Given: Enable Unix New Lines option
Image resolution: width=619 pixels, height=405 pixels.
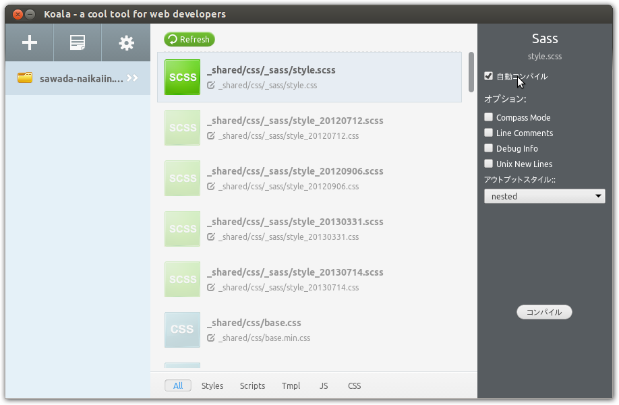Looking at the screenshot, I should point(488,163).
